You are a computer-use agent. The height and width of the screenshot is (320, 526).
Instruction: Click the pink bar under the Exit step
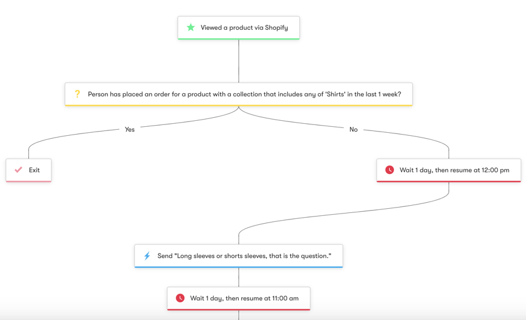[29, 181]
